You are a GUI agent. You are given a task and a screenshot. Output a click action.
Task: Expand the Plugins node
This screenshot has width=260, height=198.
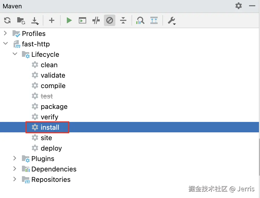tap(15, 158)
